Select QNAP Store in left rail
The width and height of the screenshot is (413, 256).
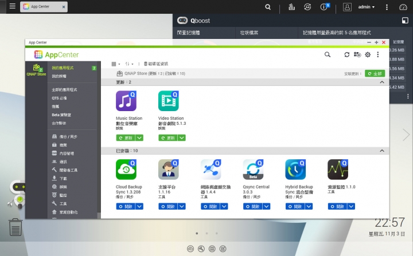coord(36,70)
